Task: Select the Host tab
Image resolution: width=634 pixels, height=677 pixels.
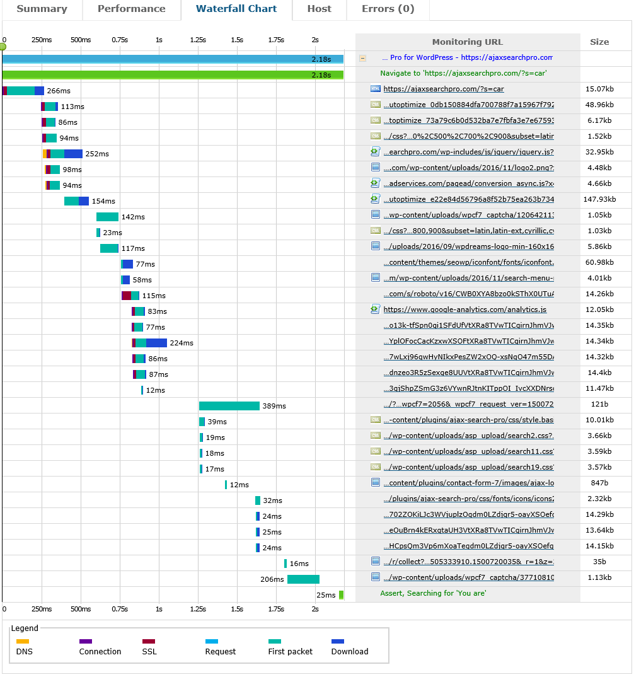Action: coord(319,9)
